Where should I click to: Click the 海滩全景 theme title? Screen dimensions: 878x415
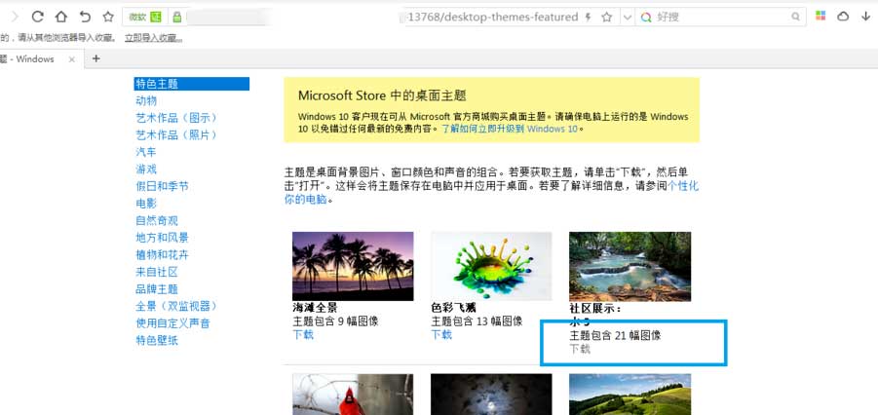[315, 308]
